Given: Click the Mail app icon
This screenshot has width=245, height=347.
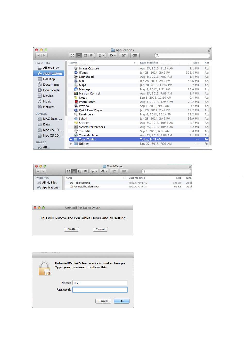Looking at the screenshot, I should point(76,81).
